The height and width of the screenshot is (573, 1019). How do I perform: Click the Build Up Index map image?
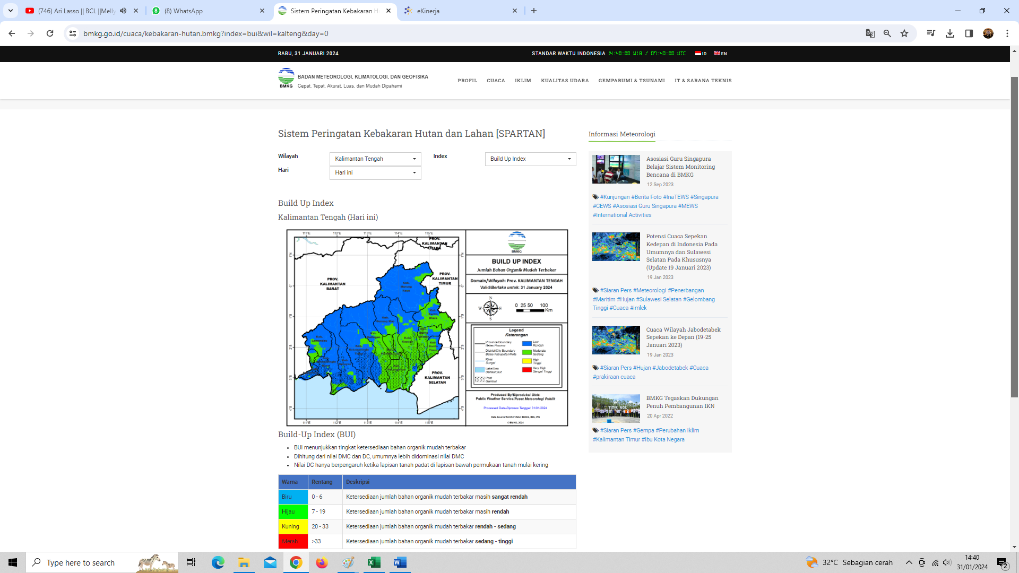click(x=427, y=328)
